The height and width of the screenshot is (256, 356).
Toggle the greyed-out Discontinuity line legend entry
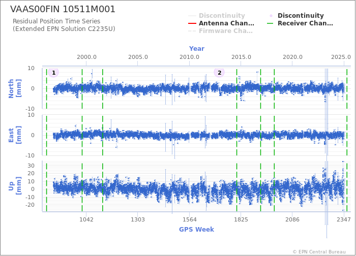tap(217, 15)
